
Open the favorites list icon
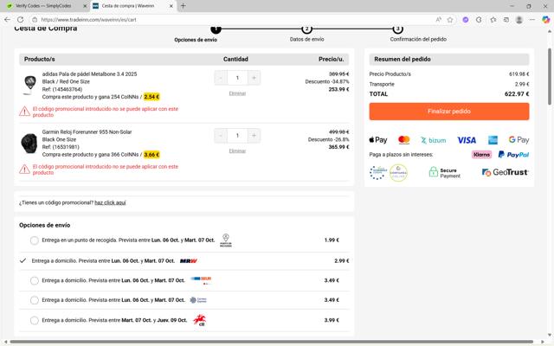click(x=493, y=20)
